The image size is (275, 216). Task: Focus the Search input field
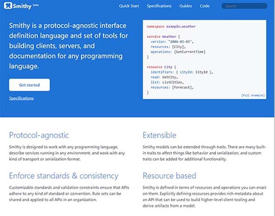[244, 6]
